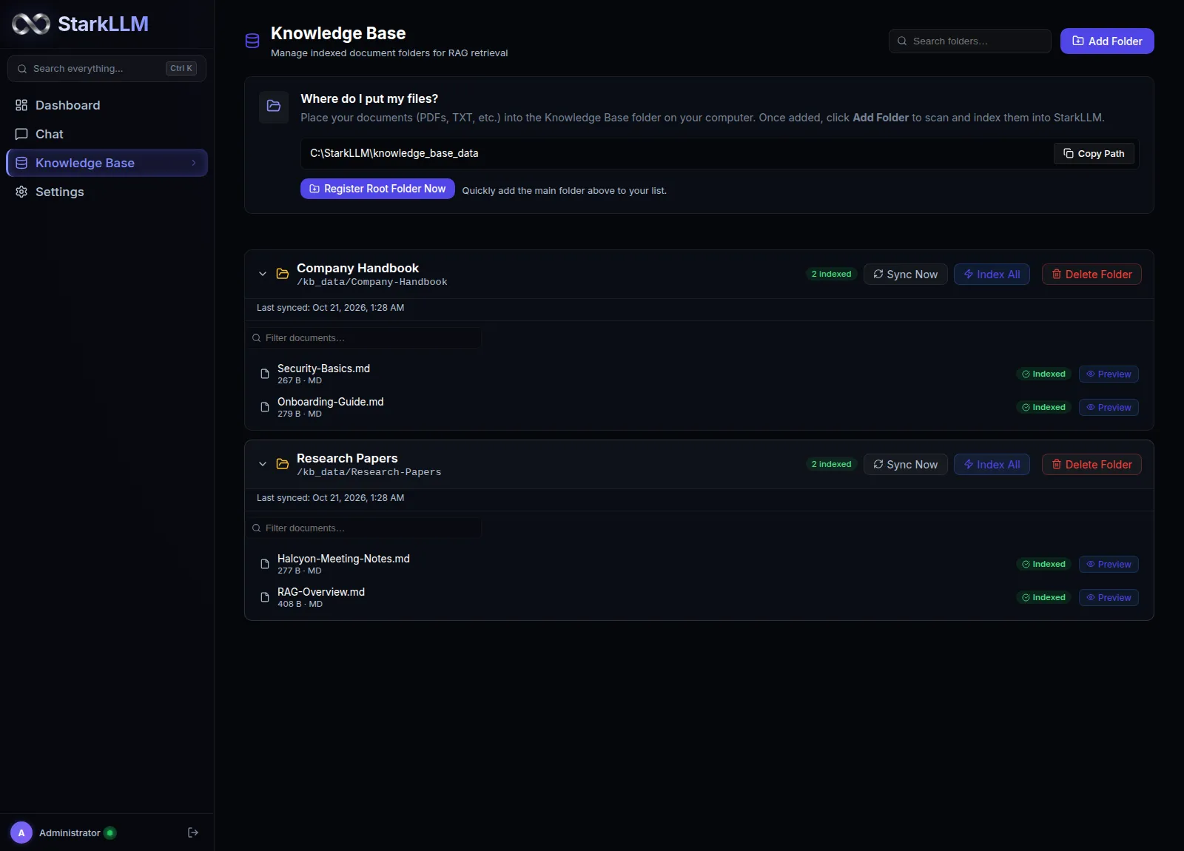This screenshot has height=851, width=1184.
Task: Sync Company Handbook folder now
Action: click(905, 275)
